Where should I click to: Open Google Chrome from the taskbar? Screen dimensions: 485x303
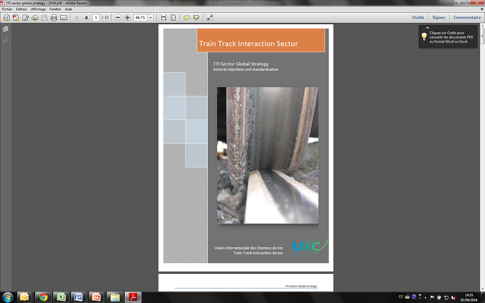(42, 297)
